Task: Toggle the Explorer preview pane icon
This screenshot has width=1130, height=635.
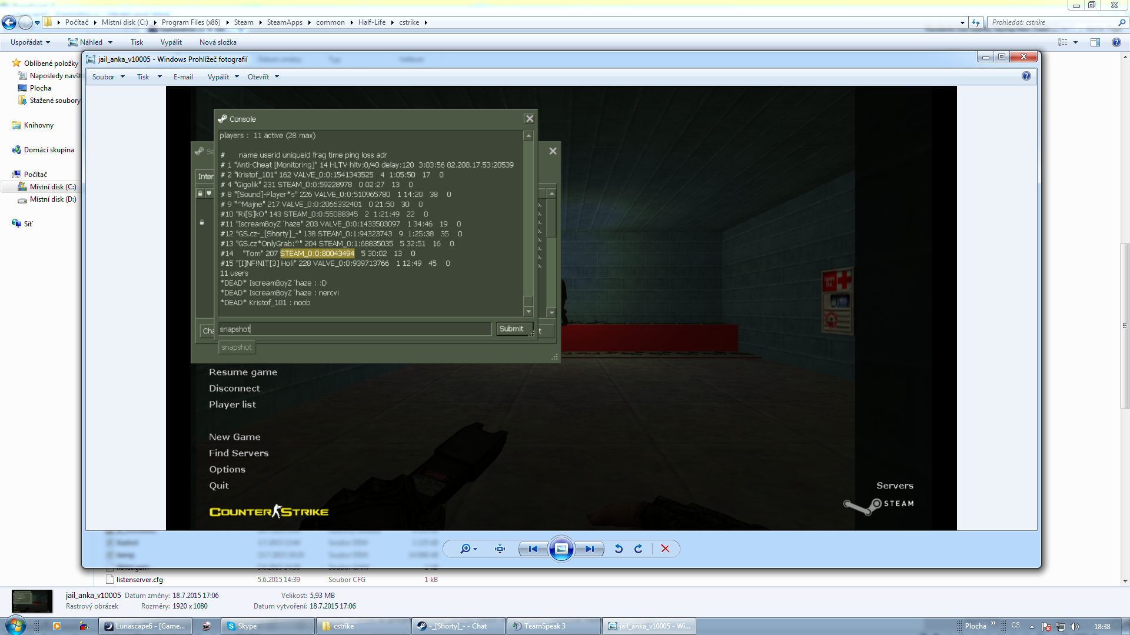Action: pos(1095,42)
